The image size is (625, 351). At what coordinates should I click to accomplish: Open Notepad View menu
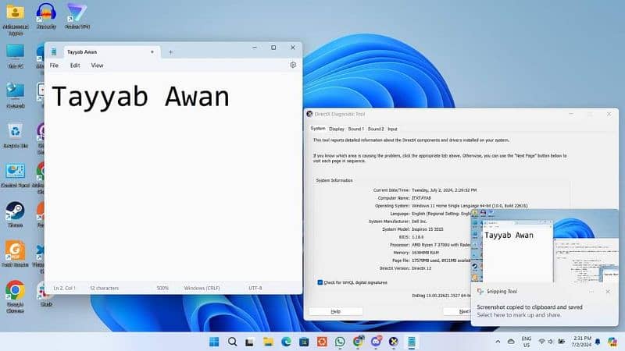point(97,66)
